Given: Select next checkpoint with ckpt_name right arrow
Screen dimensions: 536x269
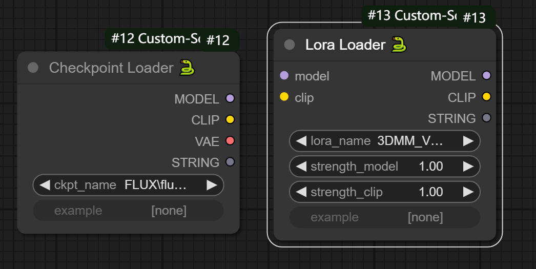Looking at the screenshot, I should (x=212, y=185).
